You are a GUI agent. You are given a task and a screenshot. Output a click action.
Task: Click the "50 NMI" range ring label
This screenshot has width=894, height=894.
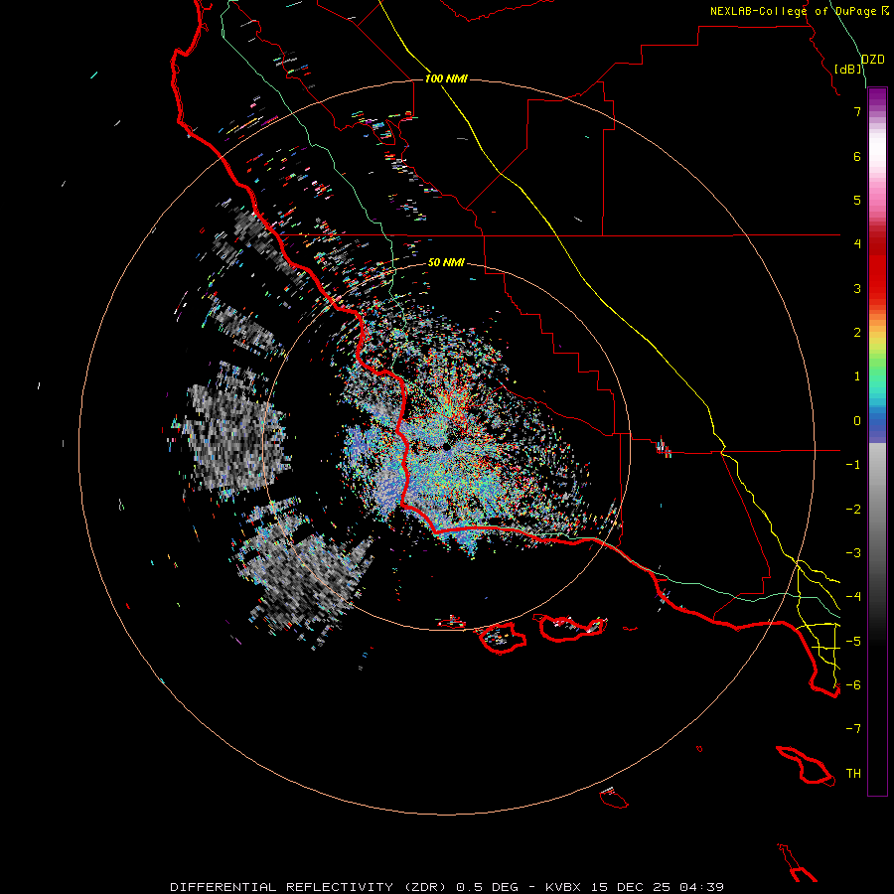[446, 262]
